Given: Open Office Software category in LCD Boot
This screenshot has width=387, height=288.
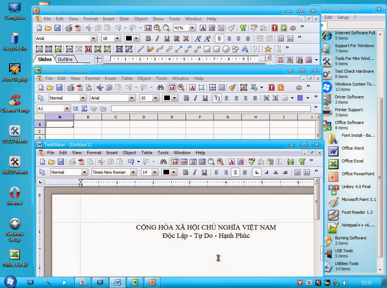Looking at the screenshot, I should (349, 125).
